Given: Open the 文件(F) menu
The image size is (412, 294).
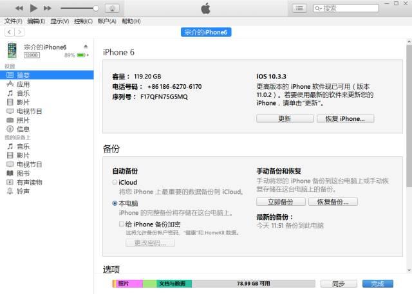Looking at the screenshot, I should tap(13, 21).
